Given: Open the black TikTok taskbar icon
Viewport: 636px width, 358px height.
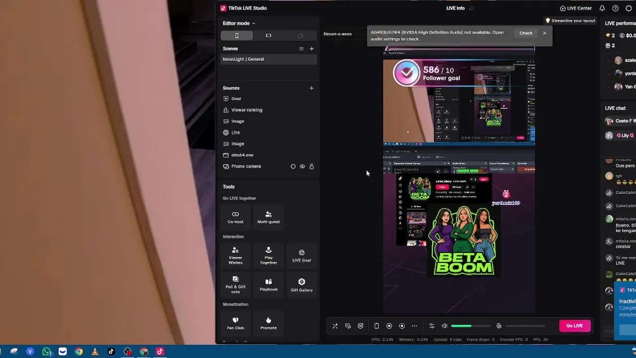Looking at the screenshot, I should pos(111,352).
